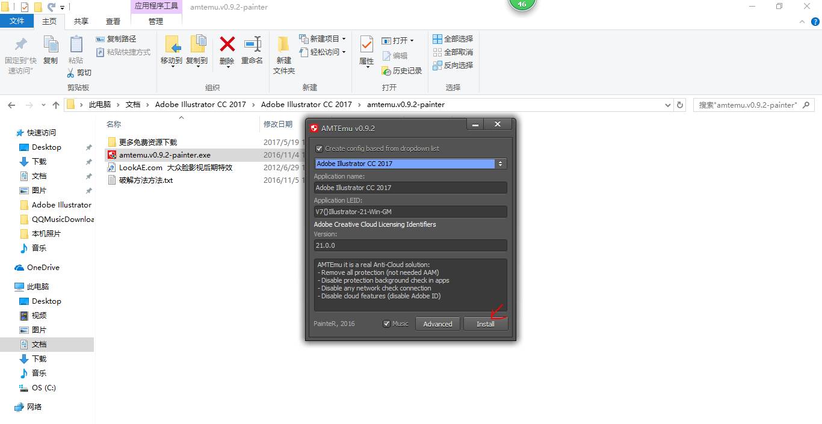The image size is (822, 424).
Task: Click the Back navigation arrow
Action: click(x=11, y=105)
